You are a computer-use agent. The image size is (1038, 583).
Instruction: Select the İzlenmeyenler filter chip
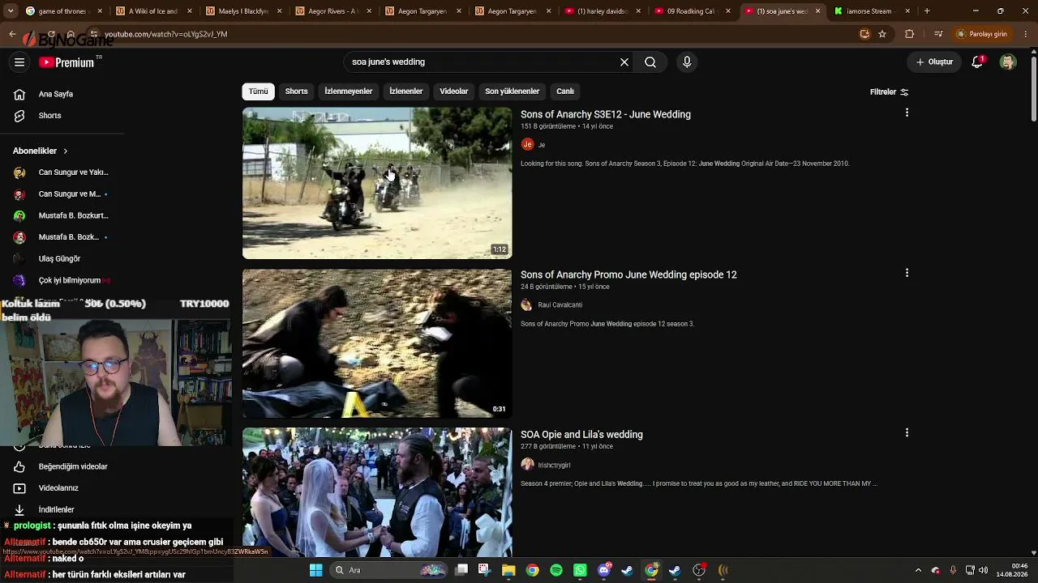coord(349,91)
